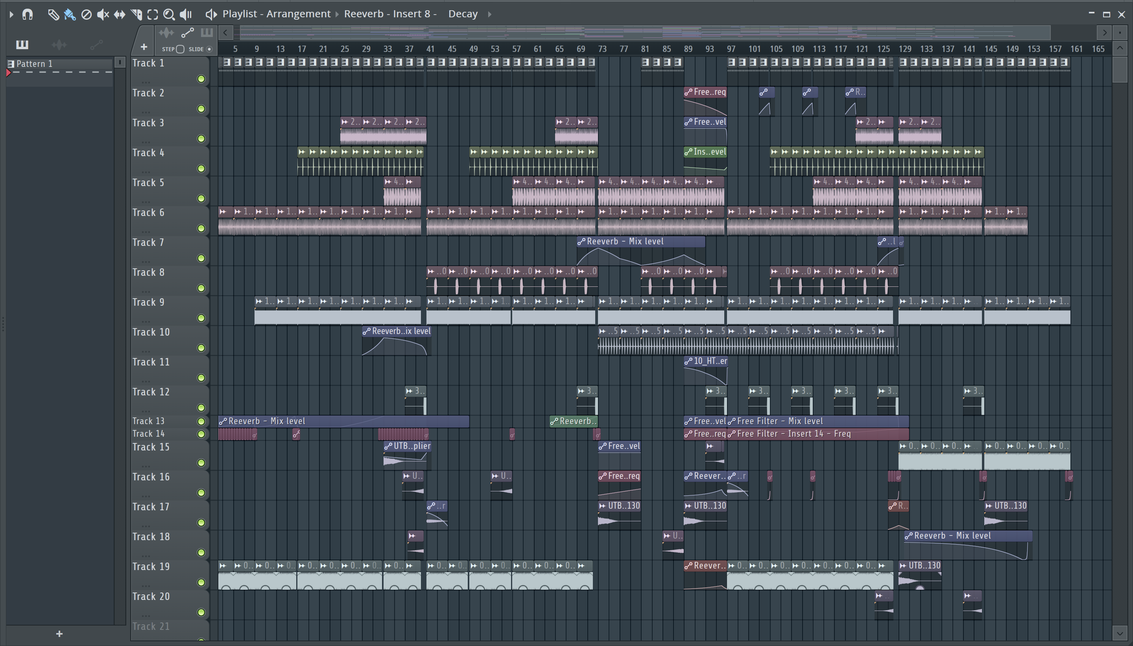Select the Slip tool
1133x646 pixels.
(119, 15)
